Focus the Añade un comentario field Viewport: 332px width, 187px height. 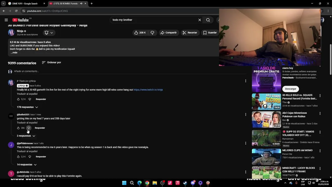pyautogui.click(x=130, y=71)
